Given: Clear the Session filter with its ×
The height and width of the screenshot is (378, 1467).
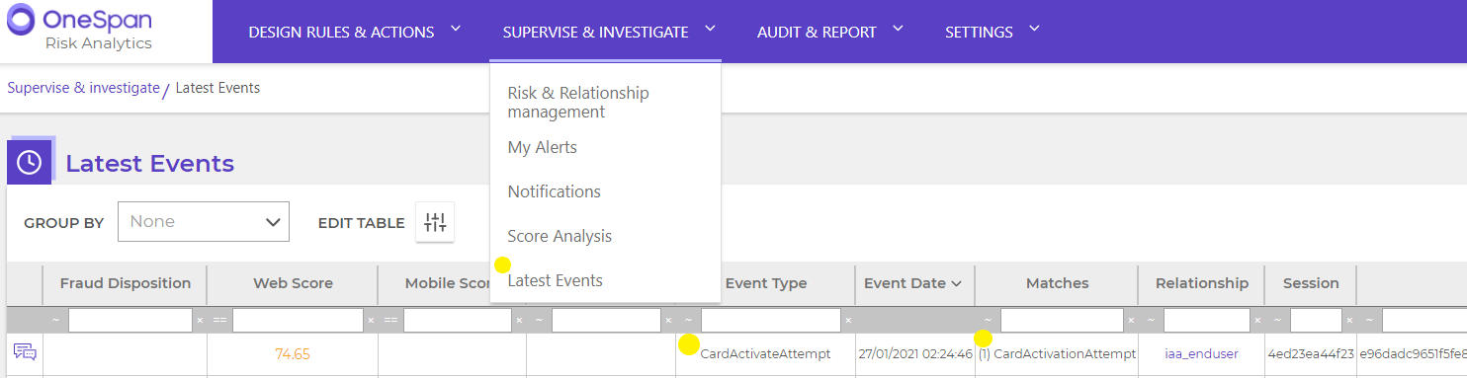Looking at the screenshot, I should coord(1349,321).
